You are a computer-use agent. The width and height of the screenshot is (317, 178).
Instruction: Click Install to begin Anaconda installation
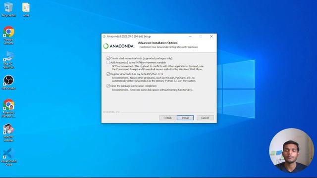pyautogui.click(x=185, y=118)
